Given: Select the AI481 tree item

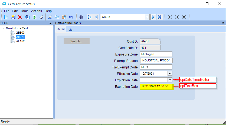Looking at the screenshot, I should point(20,37).
